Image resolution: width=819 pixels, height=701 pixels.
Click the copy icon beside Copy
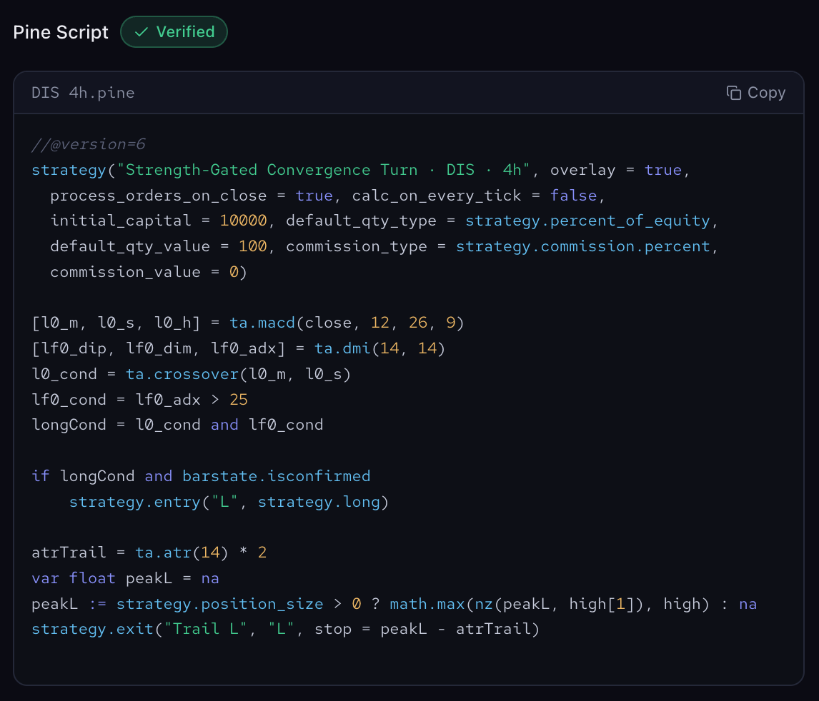[734, 93]
